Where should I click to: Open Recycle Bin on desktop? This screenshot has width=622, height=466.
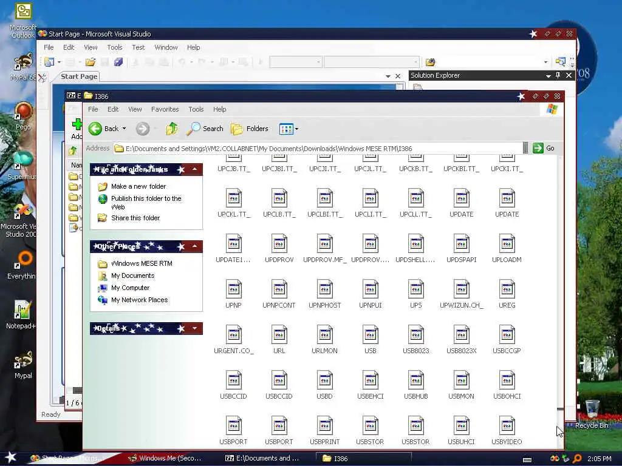592,414
